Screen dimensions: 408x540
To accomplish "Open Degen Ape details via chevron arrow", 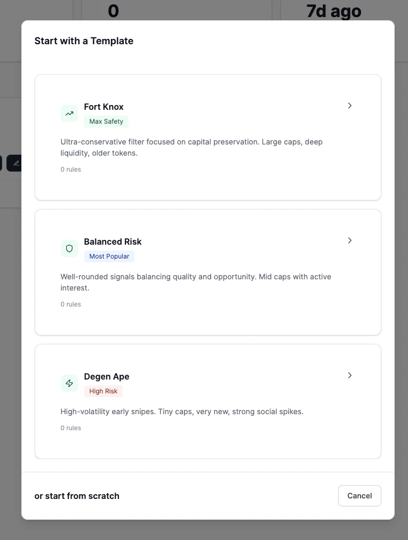I will point(350,375).
